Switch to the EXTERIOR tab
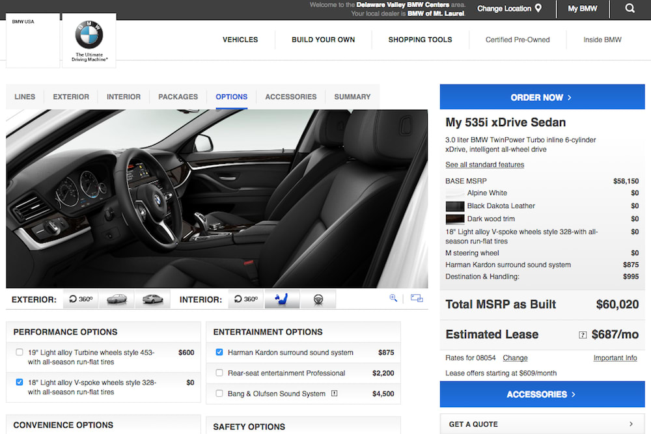651x434 pixels. (71, 97)
